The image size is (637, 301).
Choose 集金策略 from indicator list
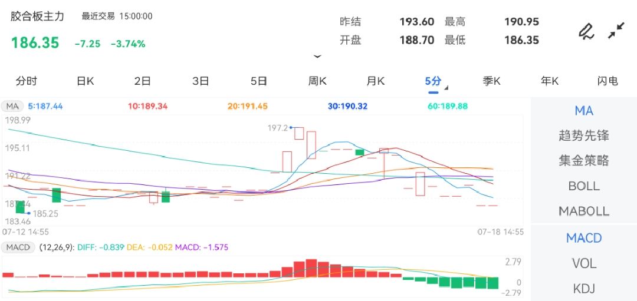(583, 161)
